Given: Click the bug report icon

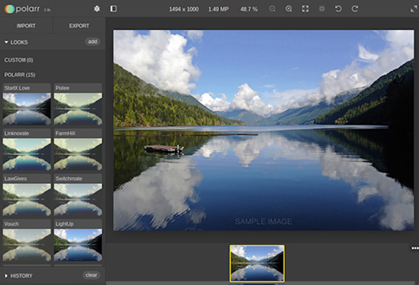Looking at the screenshot, I should 97,9.
